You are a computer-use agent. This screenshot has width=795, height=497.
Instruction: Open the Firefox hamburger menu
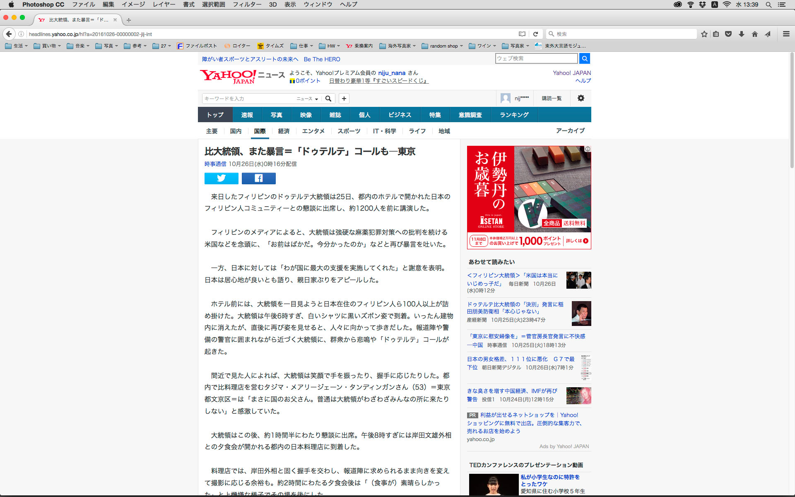click(x=786, y=34)
